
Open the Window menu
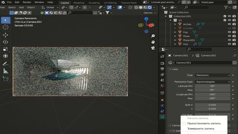click(x=39, y=2)
